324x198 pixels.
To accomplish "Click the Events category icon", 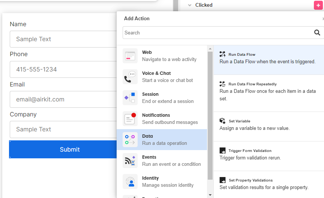I will [x=130, y=161].
